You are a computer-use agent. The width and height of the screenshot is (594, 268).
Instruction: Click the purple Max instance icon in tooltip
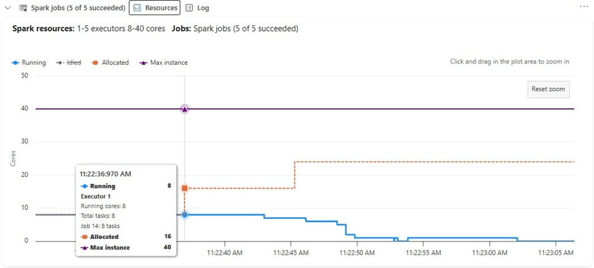(x=85, y=248)
